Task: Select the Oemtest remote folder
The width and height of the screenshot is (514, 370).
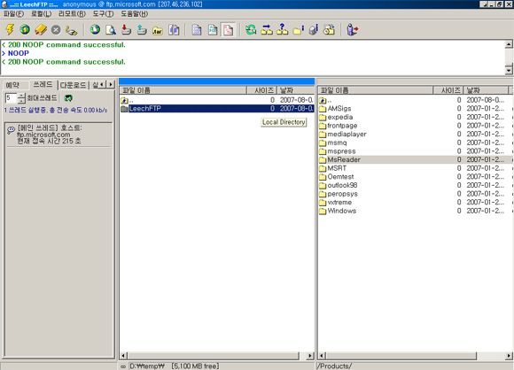Action: (415, 177)
